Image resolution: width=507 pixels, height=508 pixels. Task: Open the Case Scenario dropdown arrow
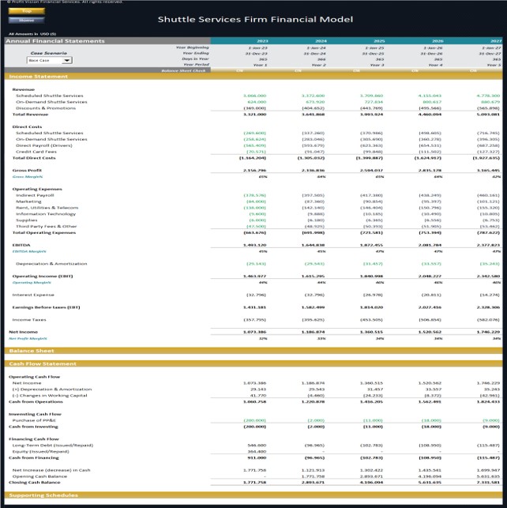click(x=67, y=60)
